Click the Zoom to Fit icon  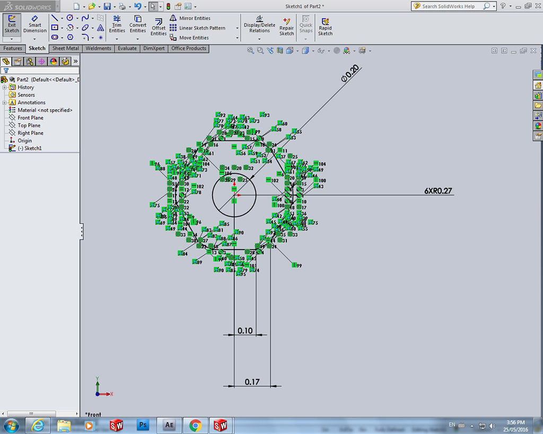tap(251, 51)
